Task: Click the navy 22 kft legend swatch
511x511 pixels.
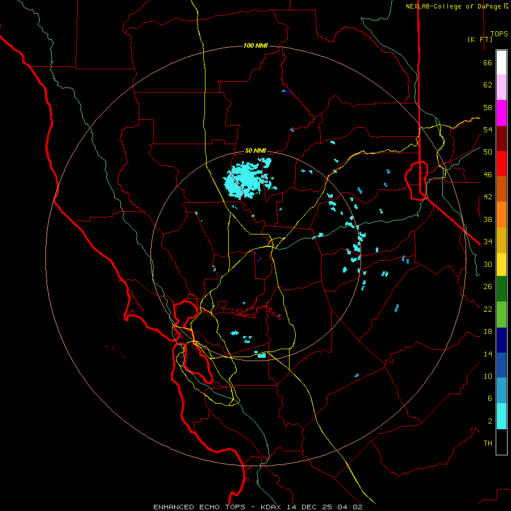Action: tap(501, 340)
